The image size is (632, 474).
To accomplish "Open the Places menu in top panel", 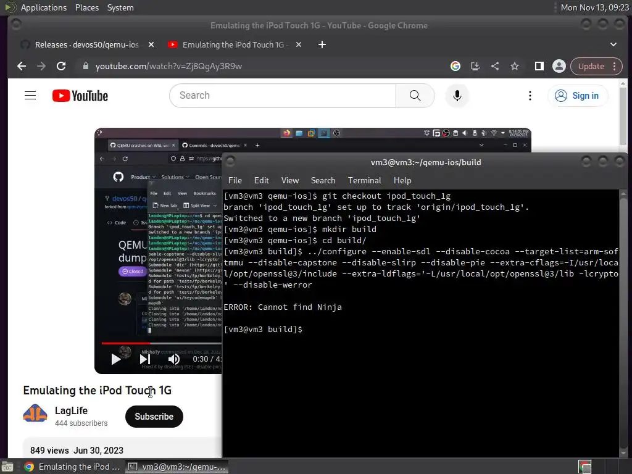I will (86, 7).
